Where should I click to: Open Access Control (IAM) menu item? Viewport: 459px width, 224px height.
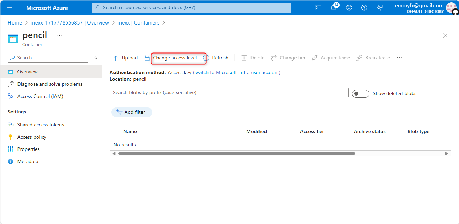(40, 96)
